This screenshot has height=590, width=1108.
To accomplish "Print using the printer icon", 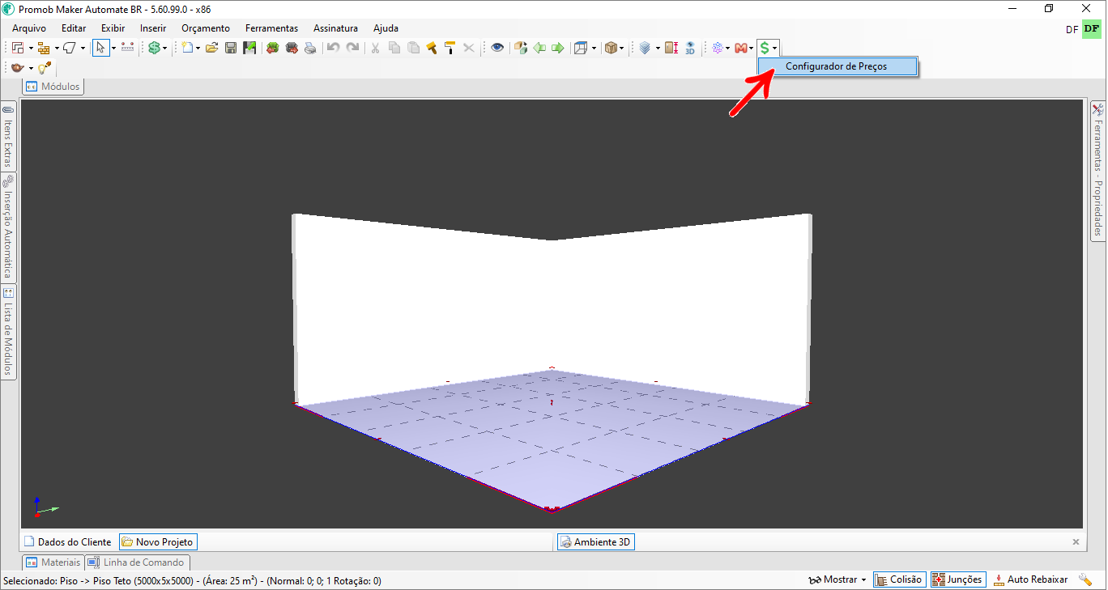I will (310, 48).
